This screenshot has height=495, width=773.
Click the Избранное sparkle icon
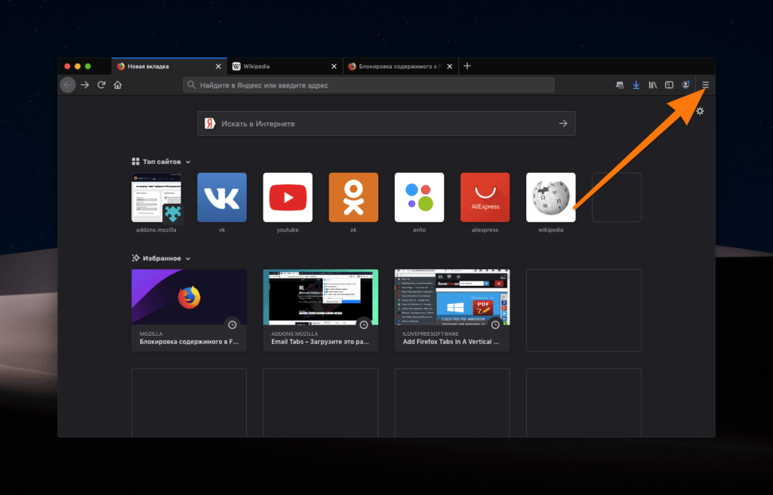click(x=136, y=258)
